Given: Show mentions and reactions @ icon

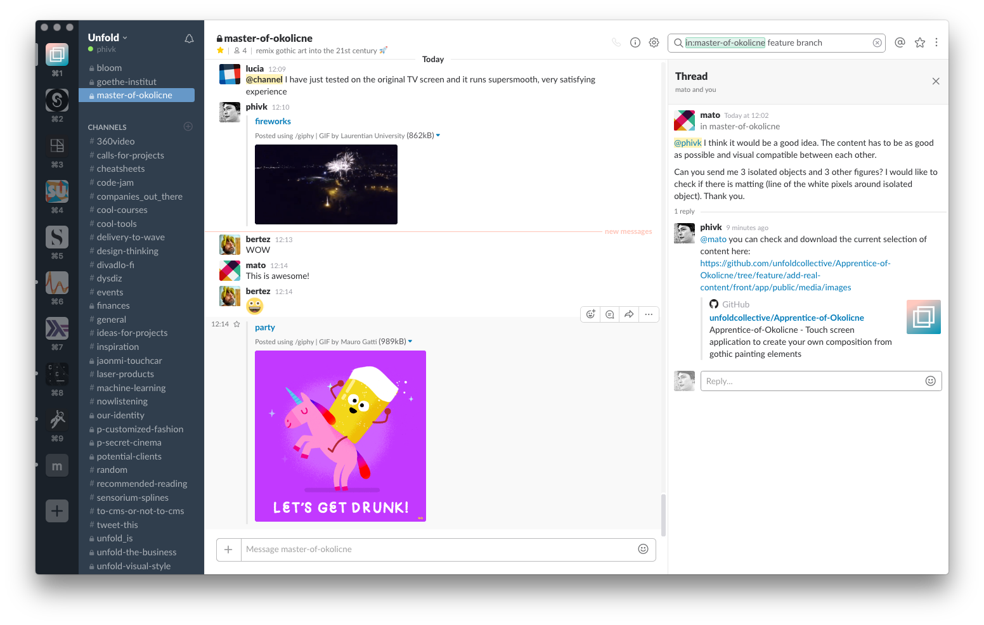Looking at the screenshot, I should click(900, 42).
